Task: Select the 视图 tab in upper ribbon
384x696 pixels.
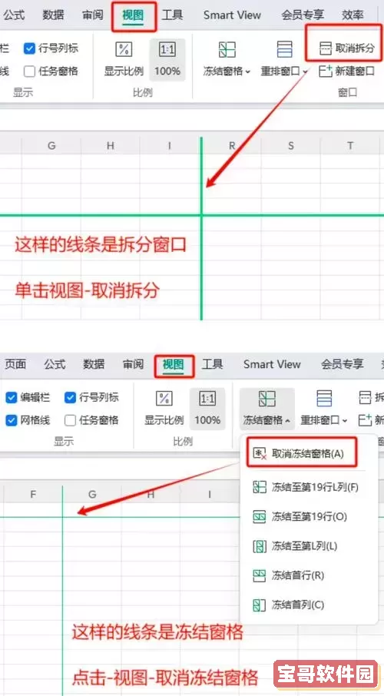Action: pyautogui.click(x=133, y=15)
